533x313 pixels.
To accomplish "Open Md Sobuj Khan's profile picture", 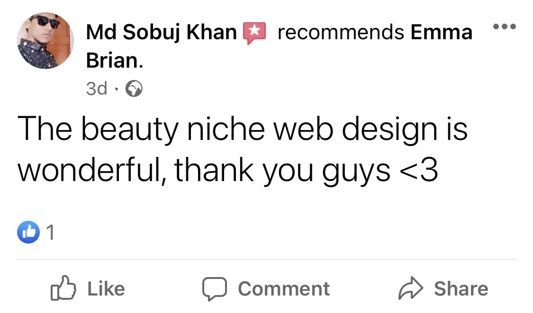I will (45, 41).
